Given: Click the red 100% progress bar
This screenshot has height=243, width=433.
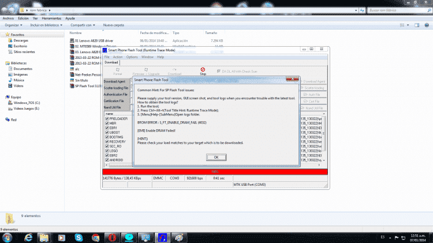Looking at the screenshot, I should pos(215,172).
